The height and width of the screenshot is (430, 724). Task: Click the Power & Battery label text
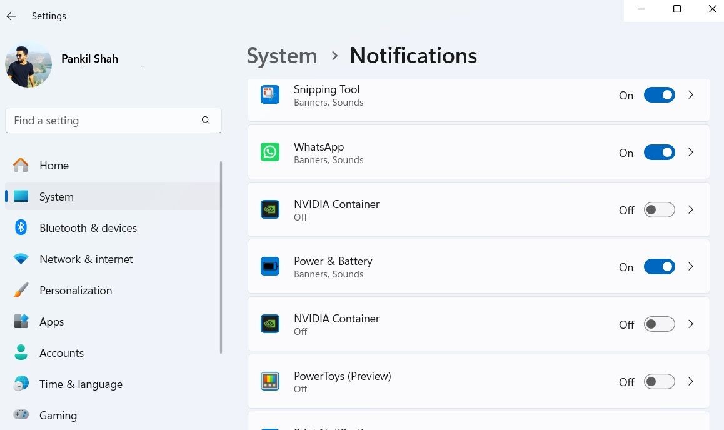(333, 261)
